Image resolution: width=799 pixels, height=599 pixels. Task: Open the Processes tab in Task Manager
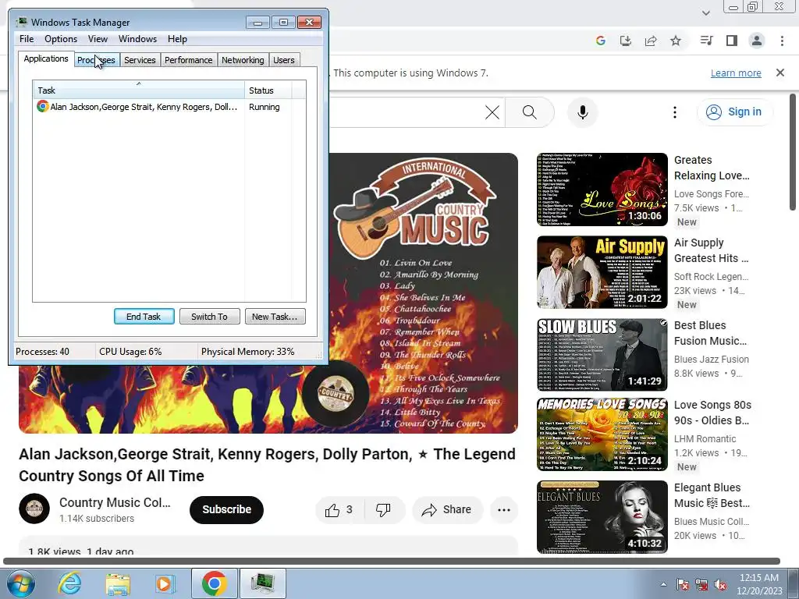(x=96, y=60)
